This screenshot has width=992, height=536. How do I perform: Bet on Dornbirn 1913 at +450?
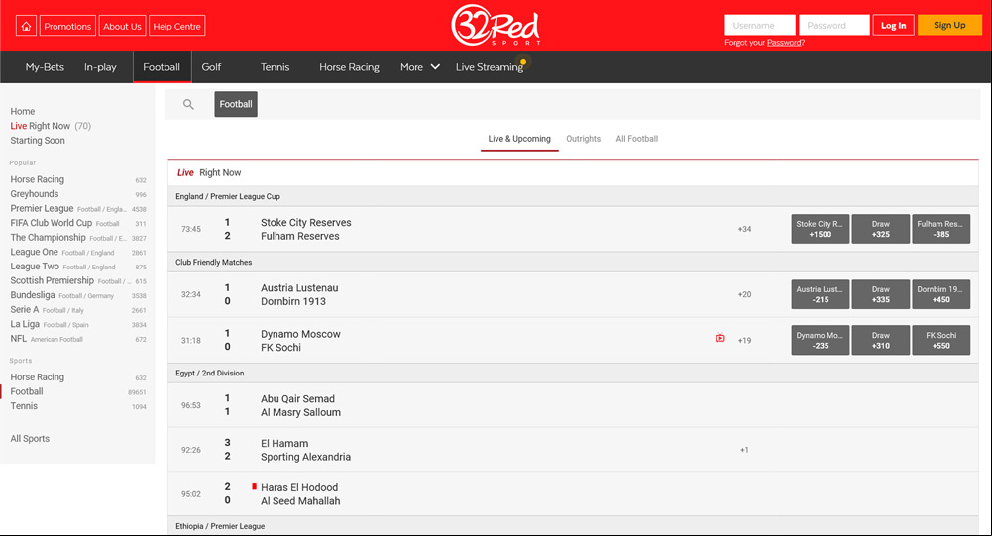click(x=940, y=294)
